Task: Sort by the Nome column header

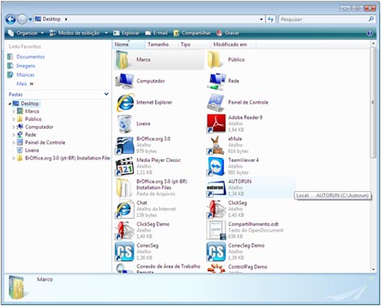Action: (129, 45)
